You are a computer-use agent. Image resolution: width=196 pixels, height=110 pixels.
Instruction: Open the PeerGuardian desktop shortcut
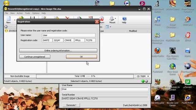(187, 68)
